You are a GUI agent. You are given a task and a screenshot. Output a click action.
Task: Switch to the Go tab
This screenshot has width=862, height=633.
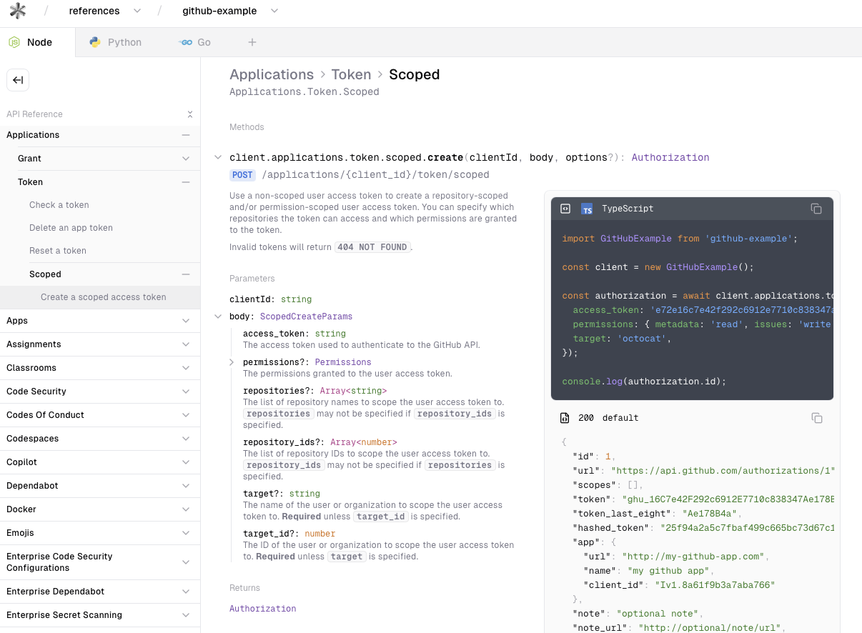coord(194,42)
